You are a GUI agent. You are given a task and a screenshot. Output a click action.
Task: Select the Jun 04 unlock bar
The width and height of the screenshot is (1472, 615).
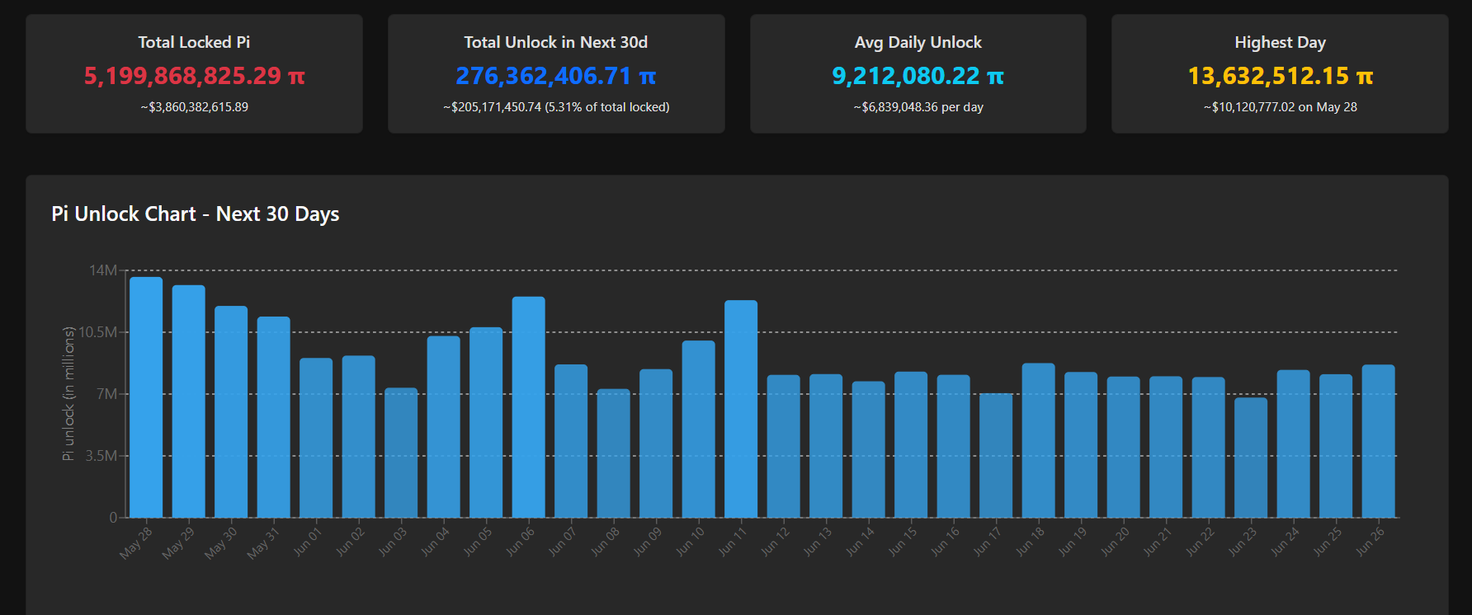pos(443,427)
